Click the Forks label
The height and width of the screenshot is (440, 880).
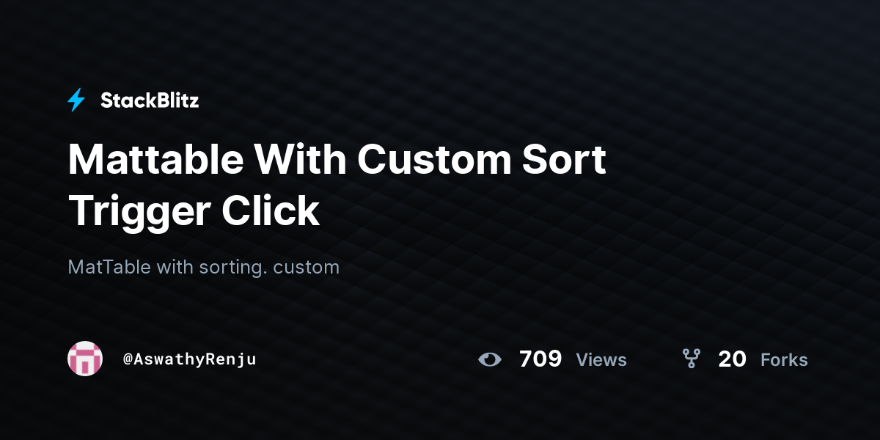(784, 359)
